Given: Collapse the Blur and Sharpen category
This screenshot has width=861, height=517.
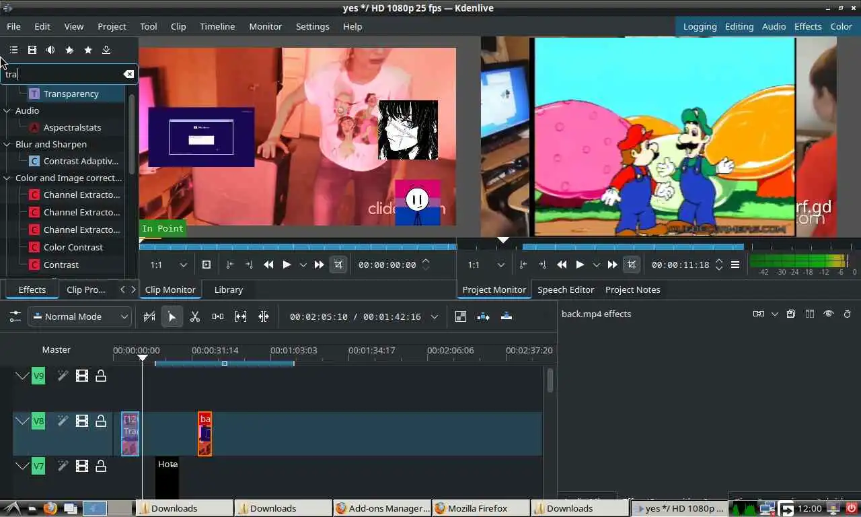Looking at the screenshot, I should click(7, 144).
